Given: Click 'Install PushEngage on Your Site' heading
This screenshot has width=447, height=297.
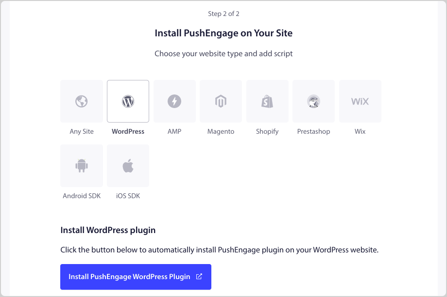Looking at the screenshot, I should 223,33.
